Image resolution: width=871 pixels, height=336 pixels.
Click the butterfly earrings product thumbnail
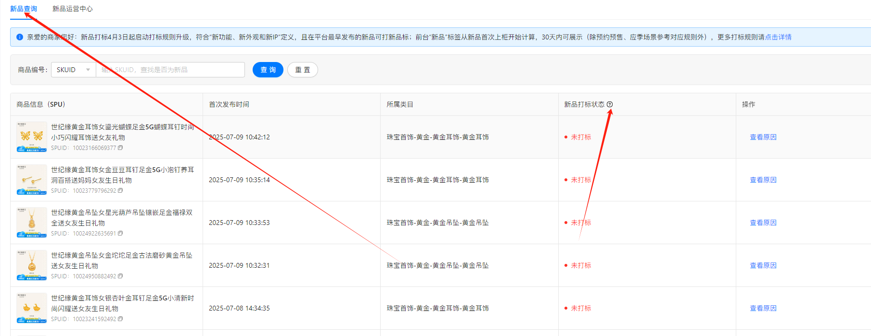click(x=32, y=137)
